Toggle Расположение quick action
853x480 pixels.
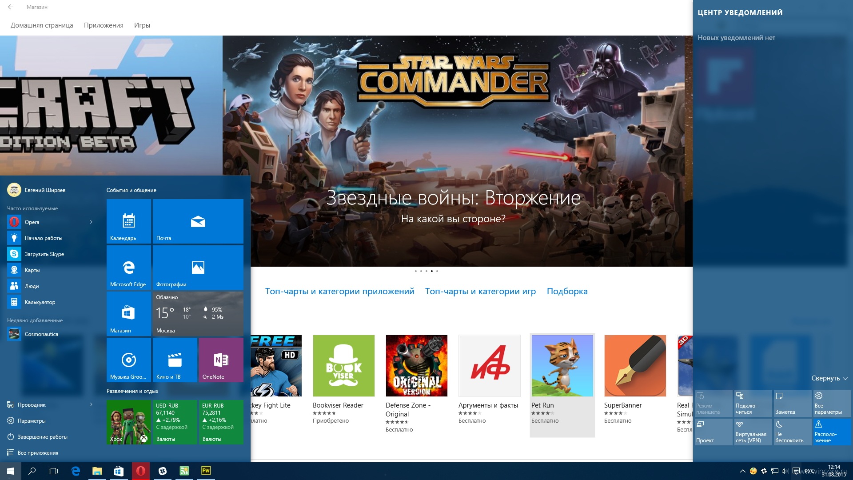[x=832, y=432]
